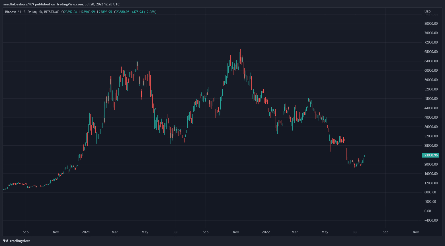445x246 pixels.
Task: Click the 2022 label on time axis
Action: [266, 232]
